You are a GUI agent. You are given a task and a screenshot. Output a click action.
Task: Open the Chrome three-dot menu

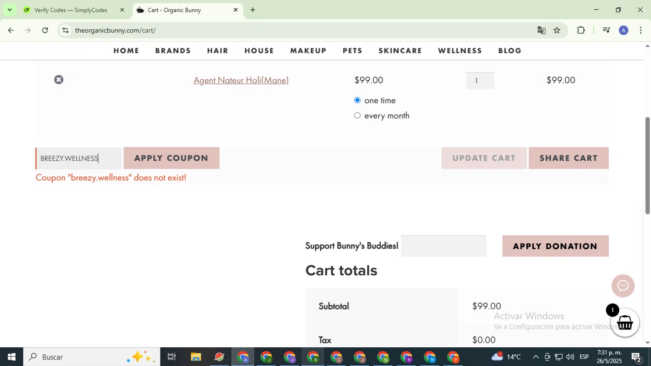pyautogui.click(x=641, y=30)
